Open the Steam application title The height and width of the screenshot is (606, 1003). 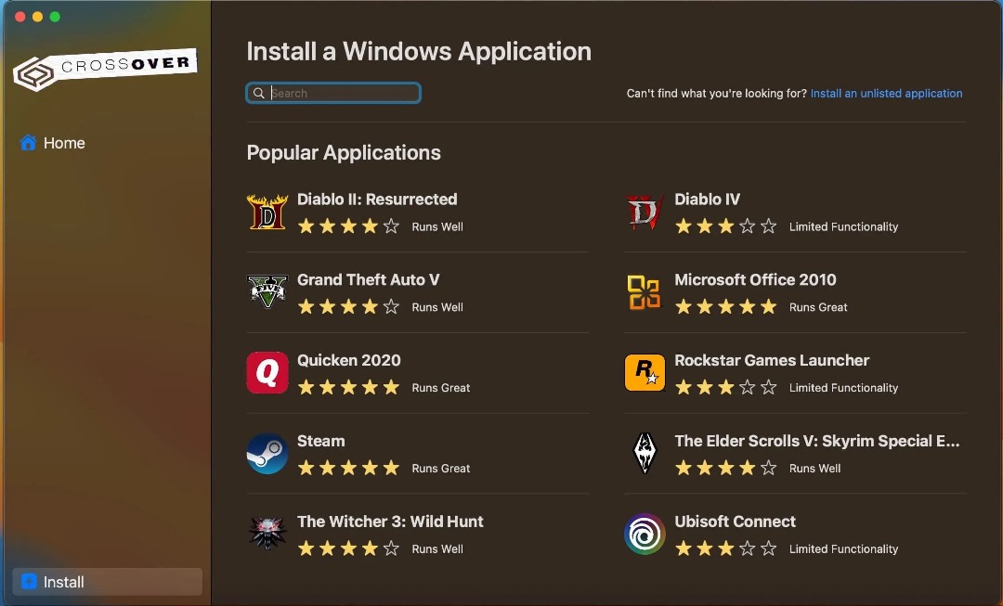point(321,441)
